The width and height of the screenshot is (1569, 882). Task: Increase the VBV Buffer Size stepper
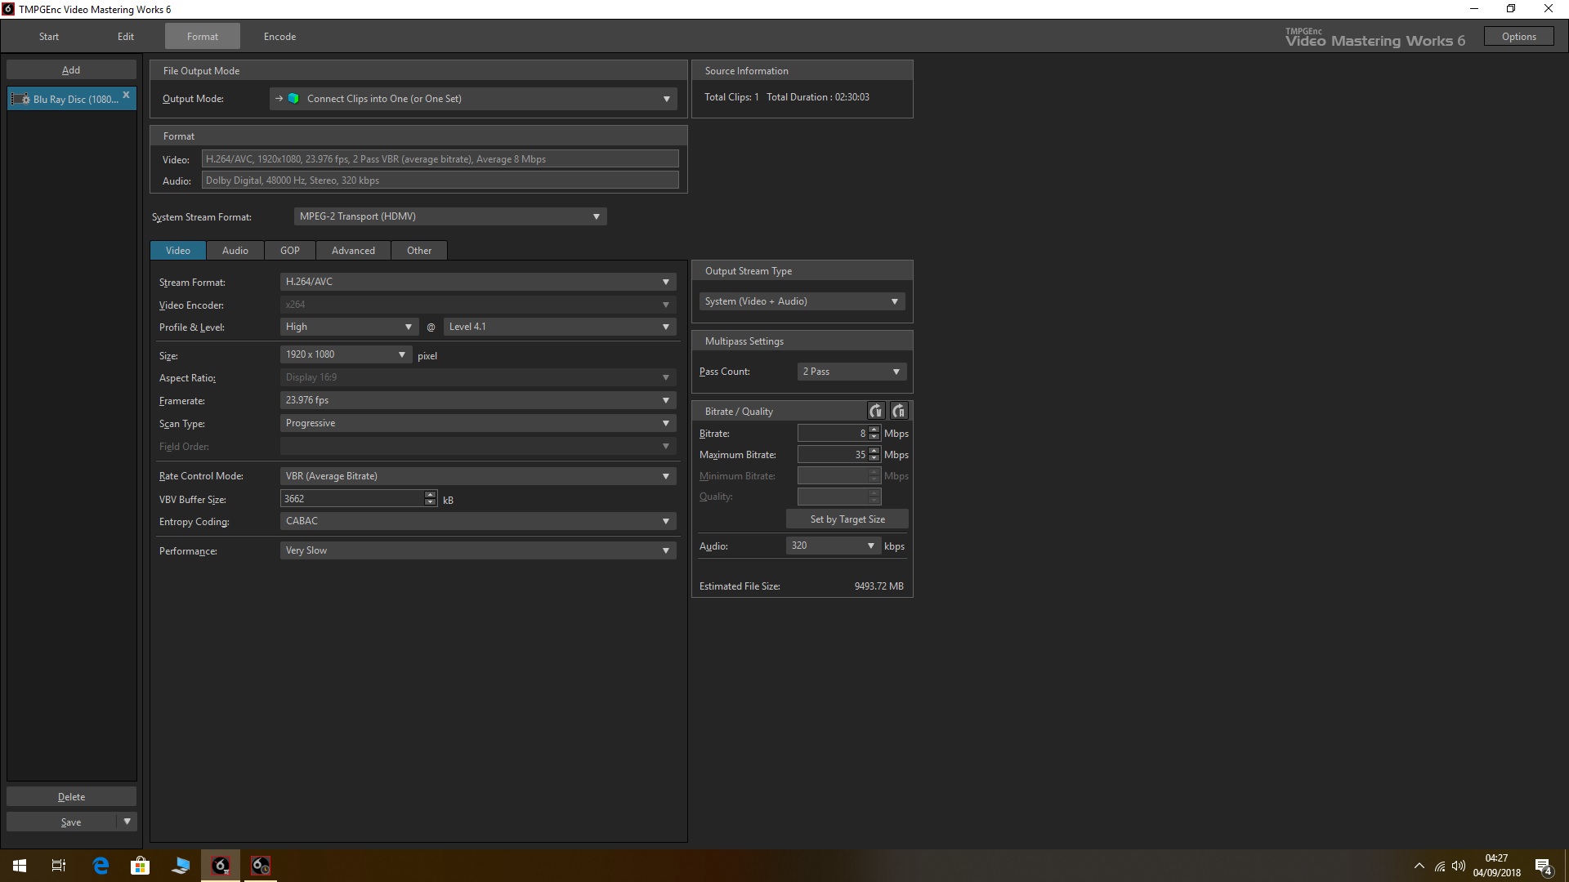point(431,495)
